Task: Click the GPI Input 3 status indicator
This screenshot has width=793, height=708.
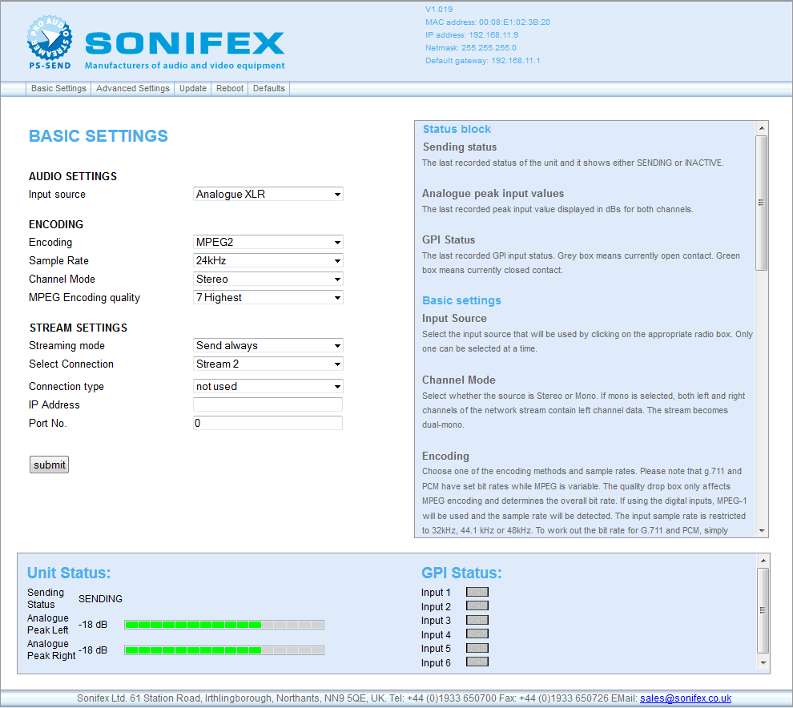Action: [x=477, y=620]
